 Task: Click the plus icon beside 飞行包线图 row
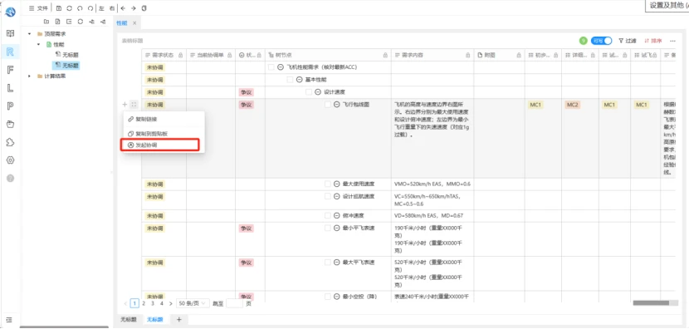(x=125, y=105)
